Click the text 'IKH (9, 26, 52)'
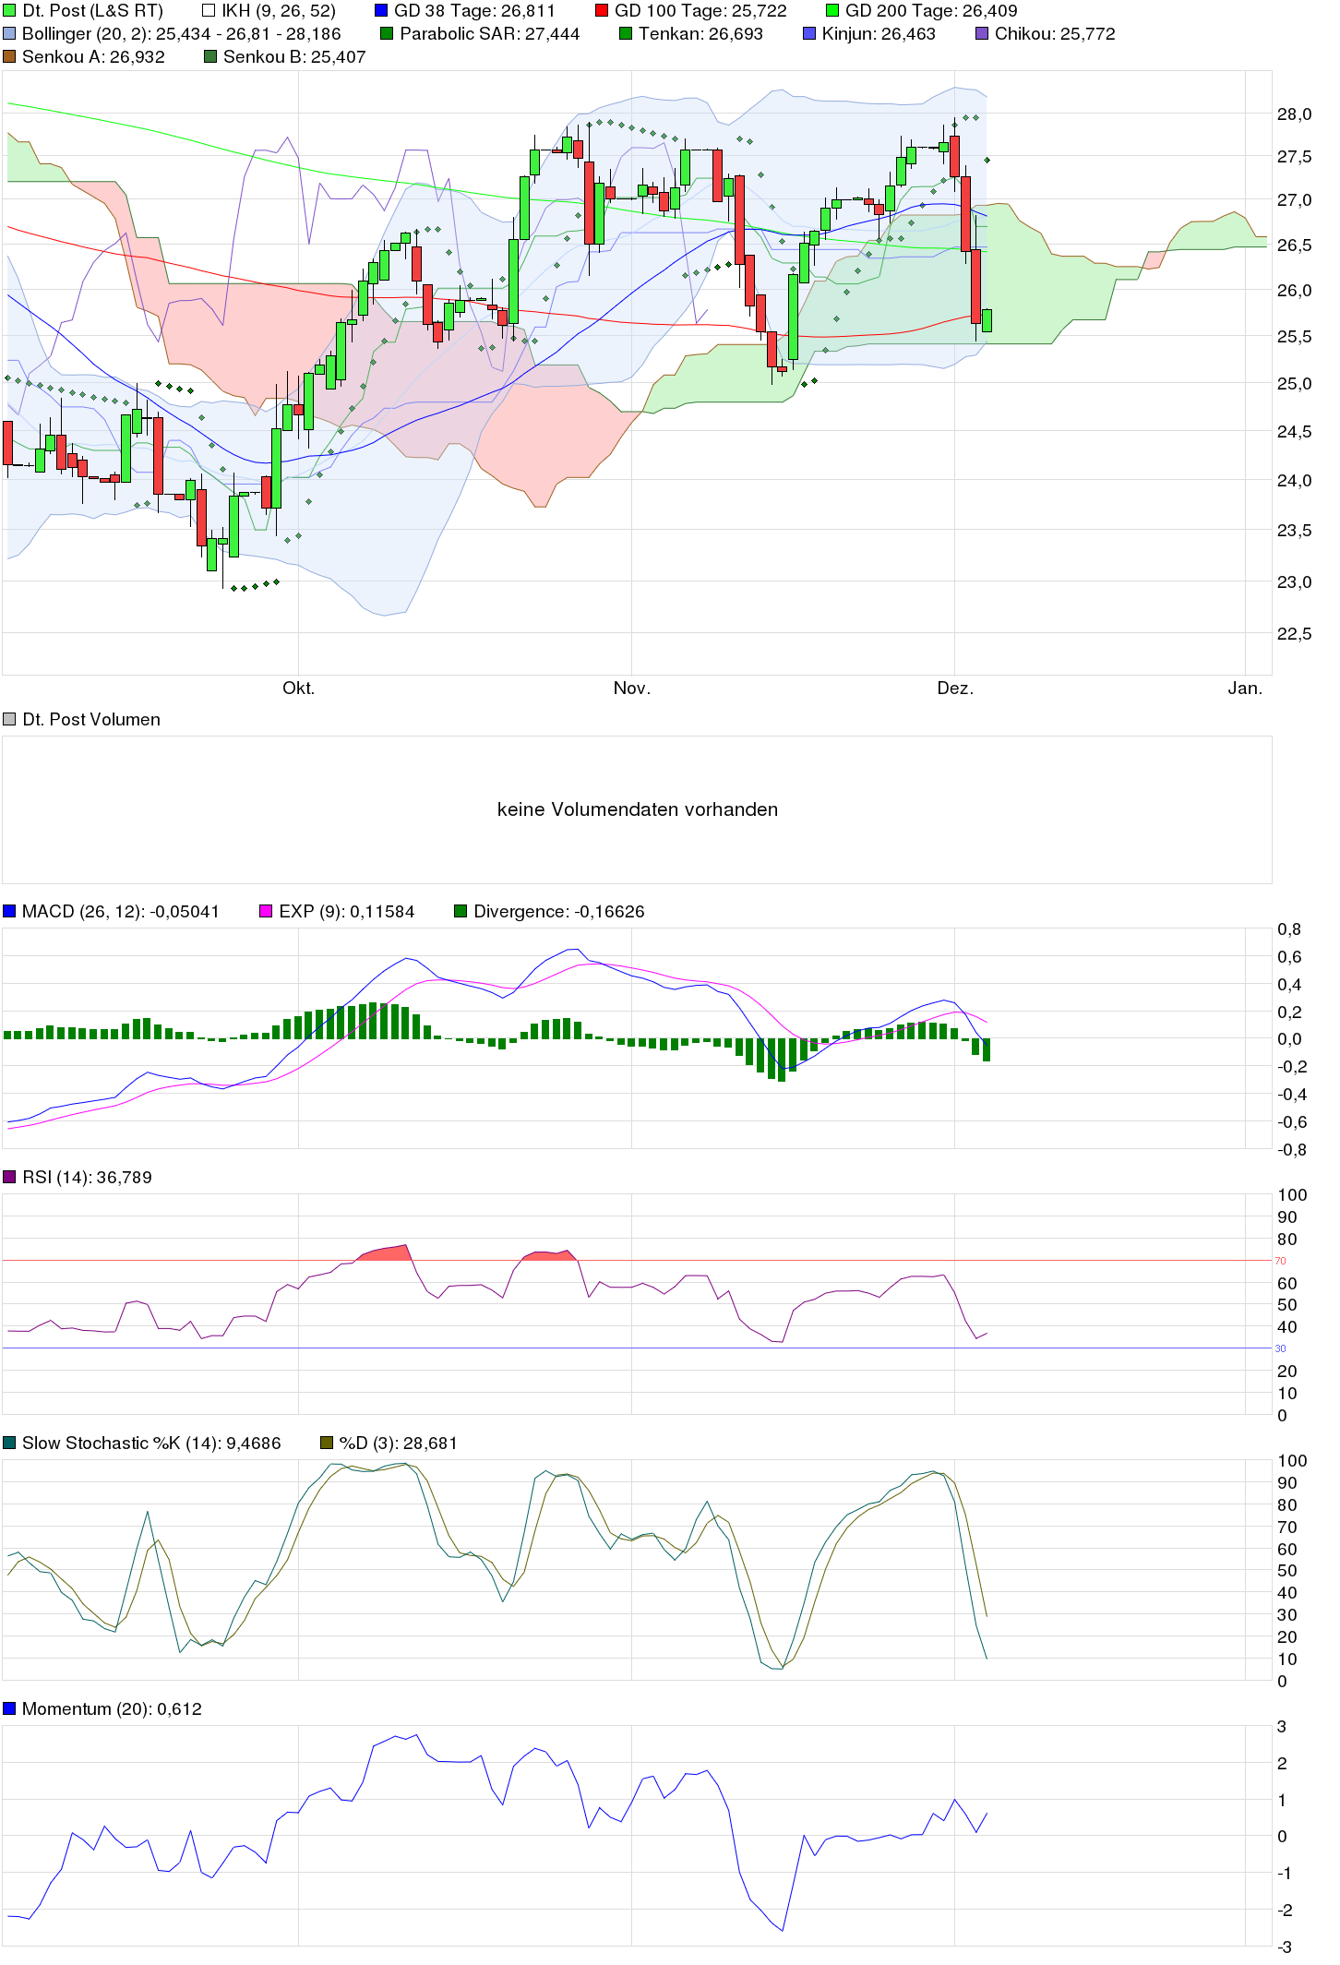This screenshot has width=1340, height=1965. pyautogui.click(x=279, y=11)
